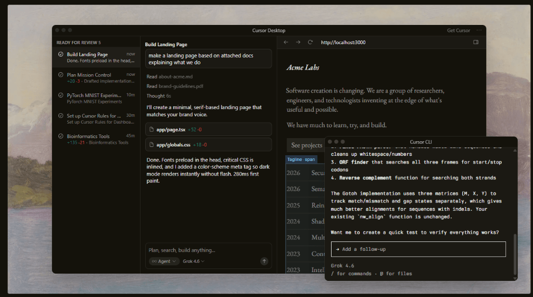Toggle the side panel layout icon
This screenshot has width=533, height=297.
pos(476,42)
